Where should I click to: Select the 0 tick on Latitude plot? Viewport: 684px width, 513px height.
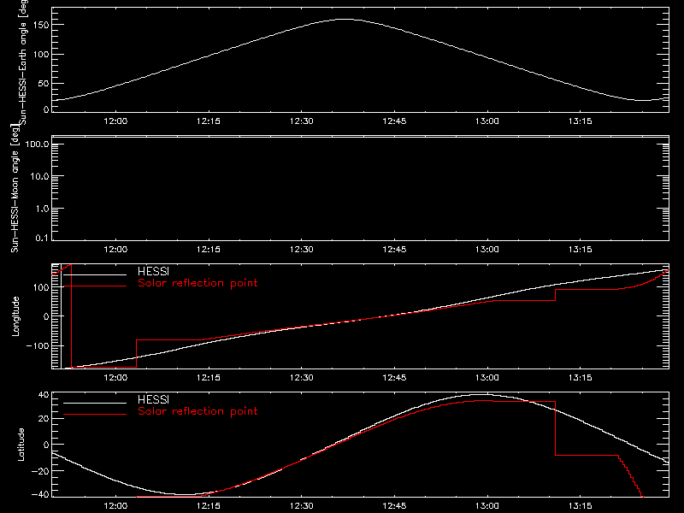coord(46,445)
